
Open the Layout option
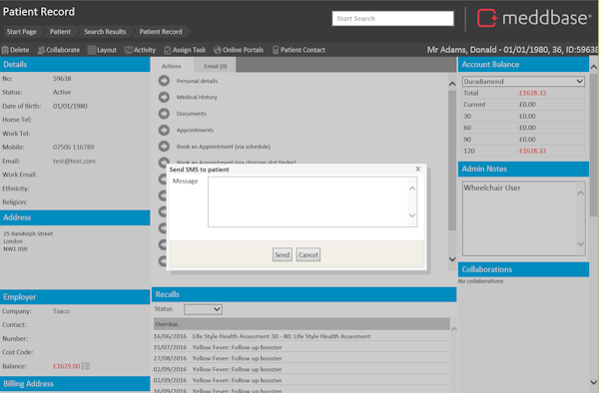102,50
